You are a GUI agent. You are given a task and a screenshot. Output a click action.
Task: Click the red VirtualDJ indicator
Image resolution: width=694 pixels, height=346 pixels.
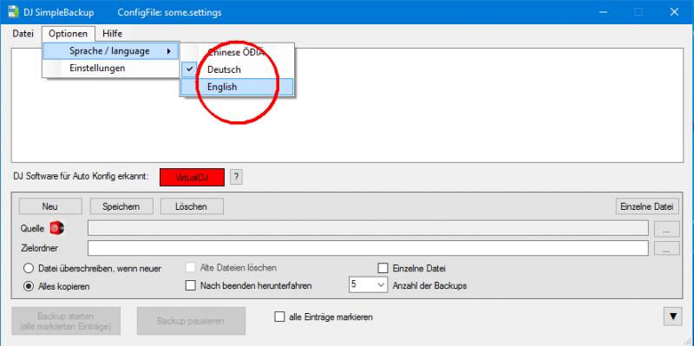click(192, 178)
